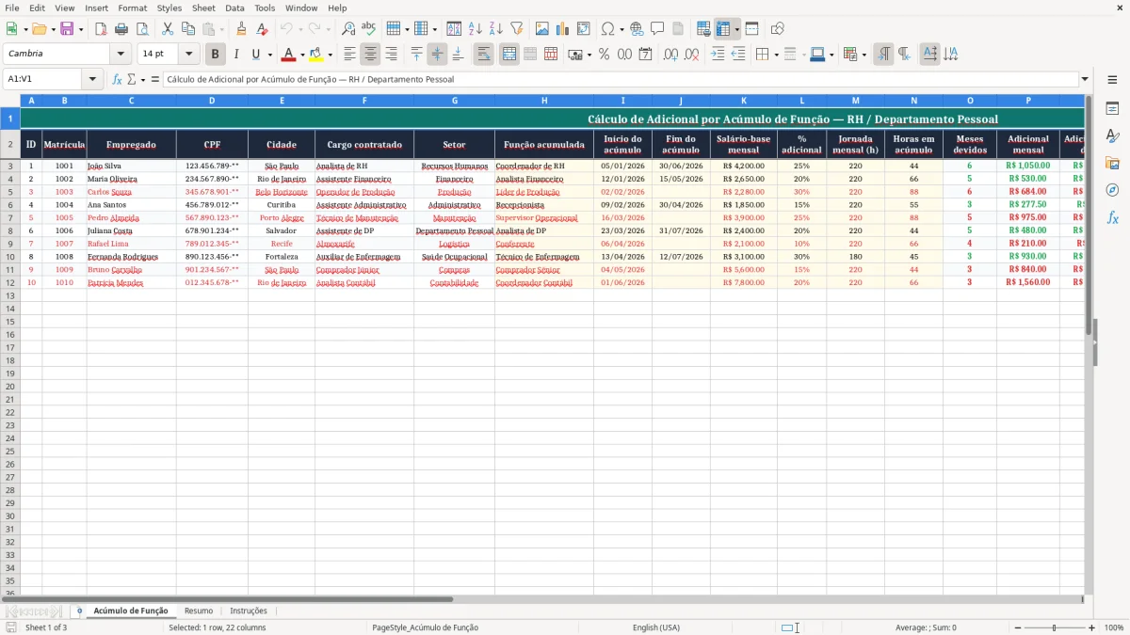Open the font color dropdown arrow
The height and width of the screenshot is (635, 1130).
[x=302, y=55]
